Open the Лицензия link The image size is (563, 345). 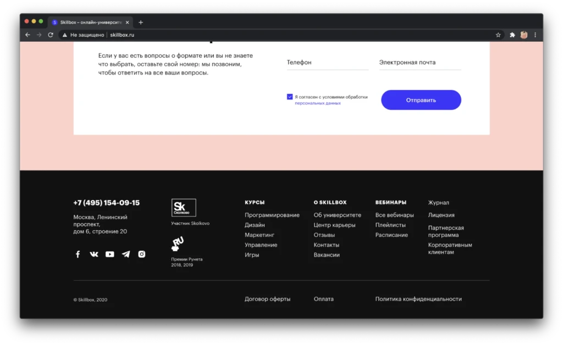[x=441, y=215]
